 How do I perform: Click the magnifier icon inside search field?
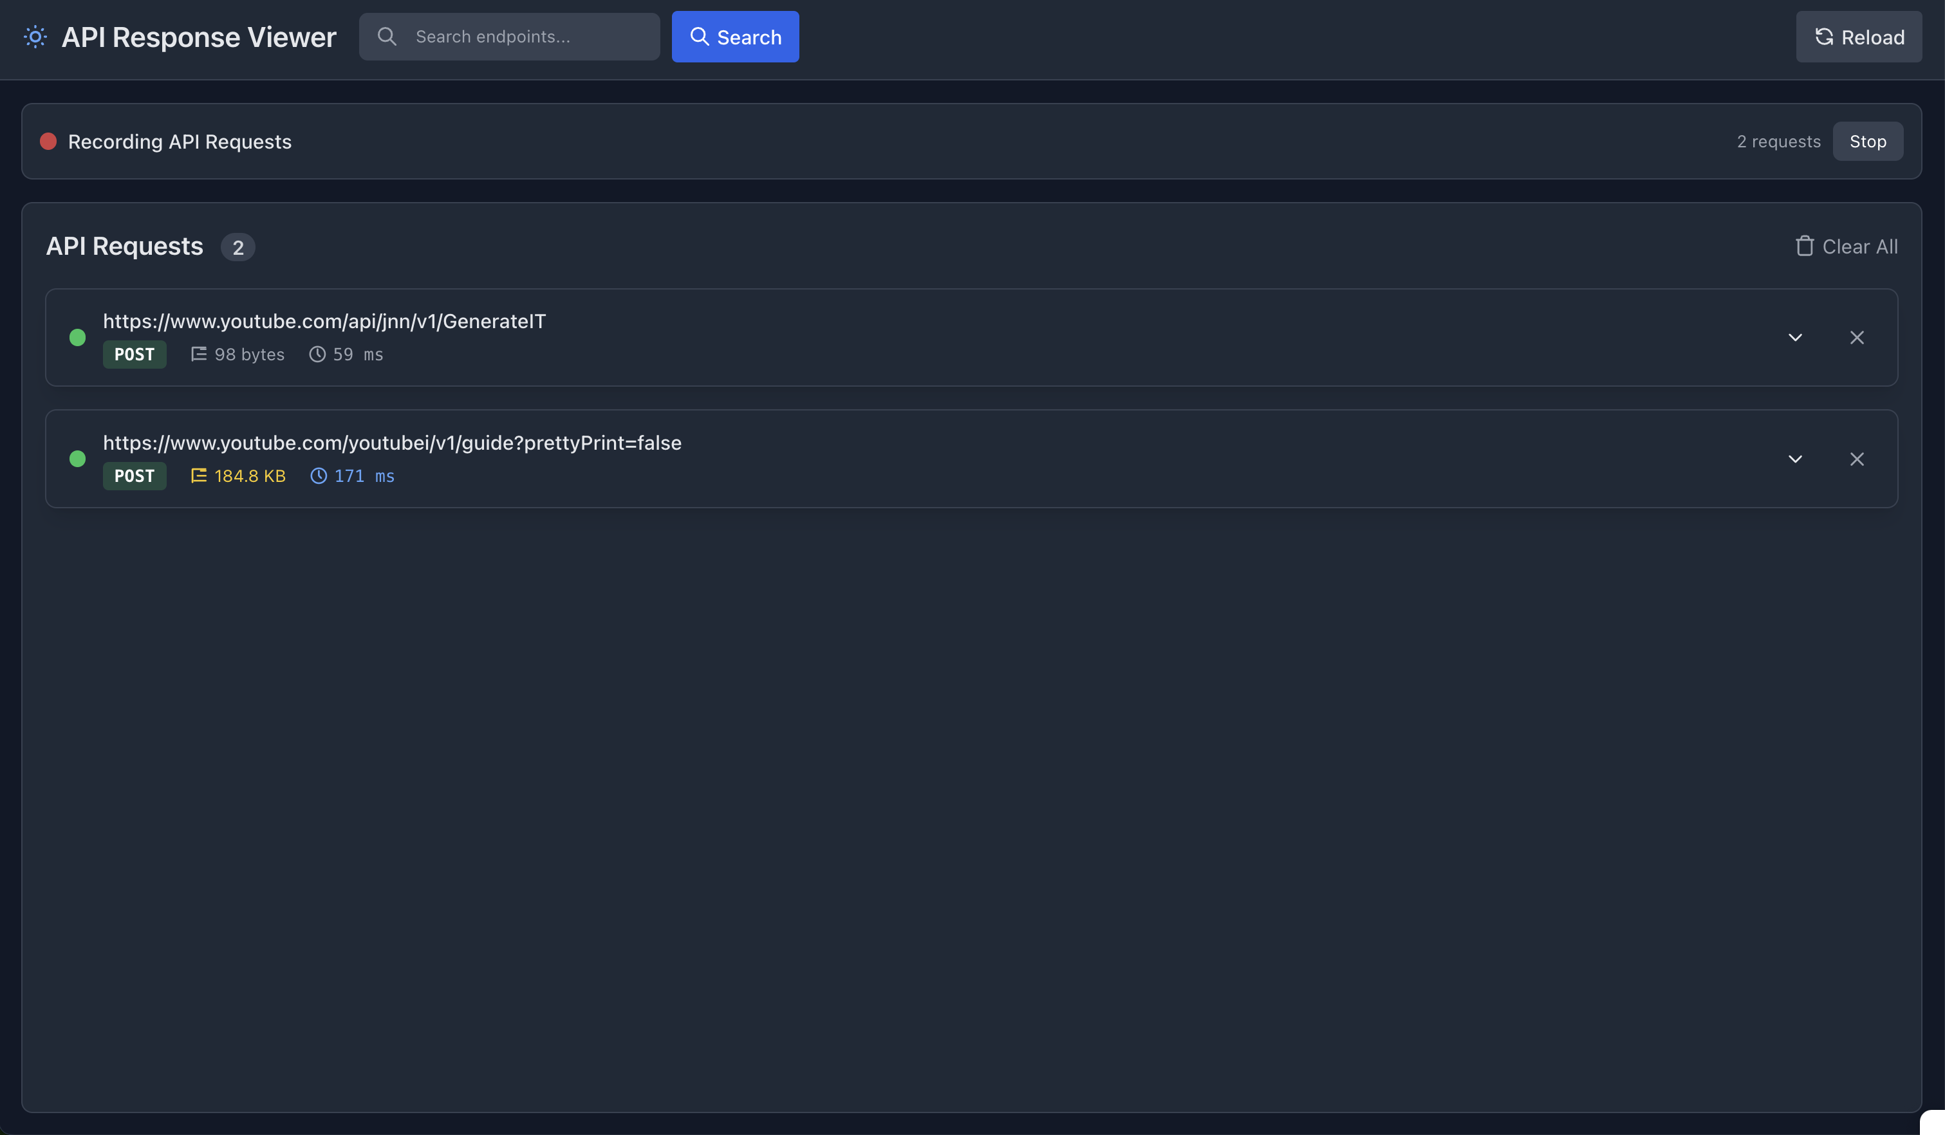pos(387,36)
